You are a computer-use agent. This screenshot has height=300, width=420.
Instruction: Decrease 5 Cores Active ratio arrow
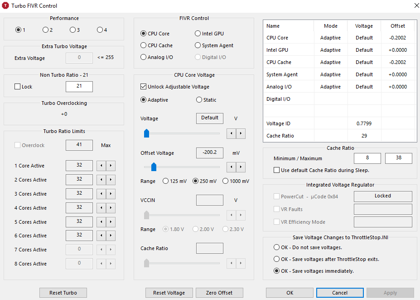pyautogui.click(x=101, y=221)
